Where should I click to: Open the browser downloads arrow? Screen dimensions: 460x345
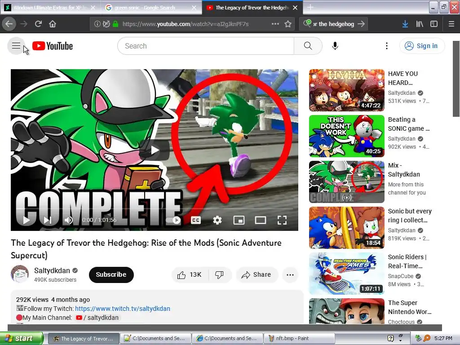[x=405, y=24]
